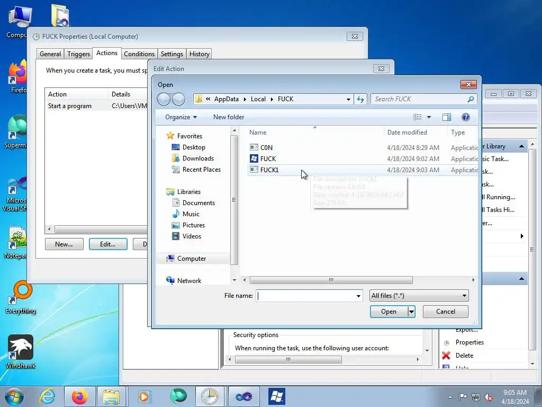
Task: Open Windows Media Player from taskbar
Action: (x=144, y=396)
